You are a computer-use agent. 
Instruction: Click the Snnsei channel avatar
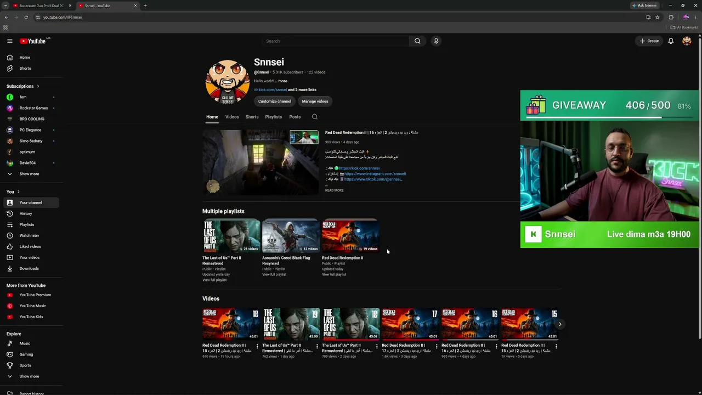(227, 82)
